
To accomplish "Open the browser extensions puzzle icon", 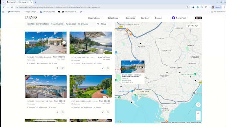I will [x=206, y=7].
